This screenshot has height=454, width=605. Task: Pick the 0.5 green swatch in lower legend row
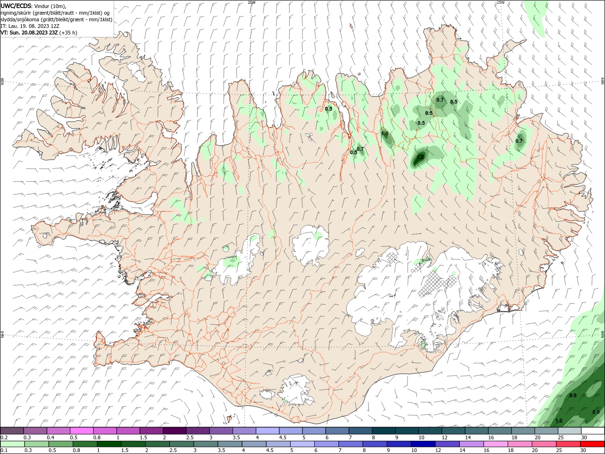point(60,444)
